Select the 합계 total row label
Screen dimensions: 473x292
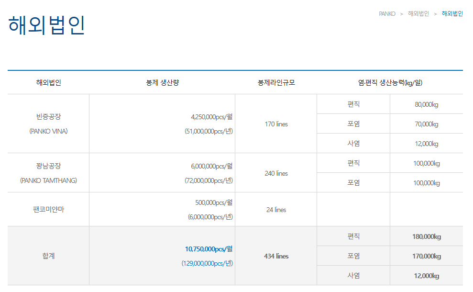[48, 256]
